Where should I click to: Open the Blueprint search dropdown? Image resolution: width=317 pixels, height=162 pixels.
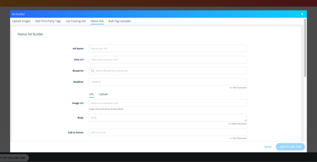point(169,71)
